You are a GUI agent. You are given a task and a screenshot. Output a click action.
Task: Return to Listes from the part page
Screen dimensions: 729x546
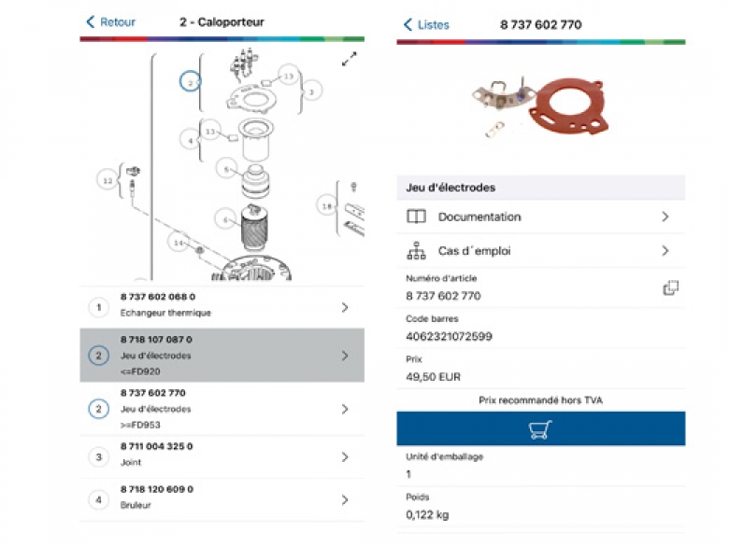click(426, 24)
